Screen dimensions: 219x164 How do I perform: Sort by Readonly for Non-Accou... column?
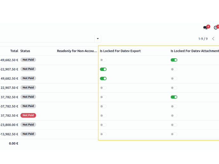(x=77, y=51)
